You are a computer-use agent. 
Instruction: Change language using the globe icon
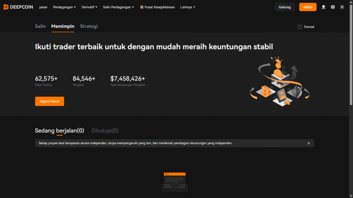tap(332, 7)
